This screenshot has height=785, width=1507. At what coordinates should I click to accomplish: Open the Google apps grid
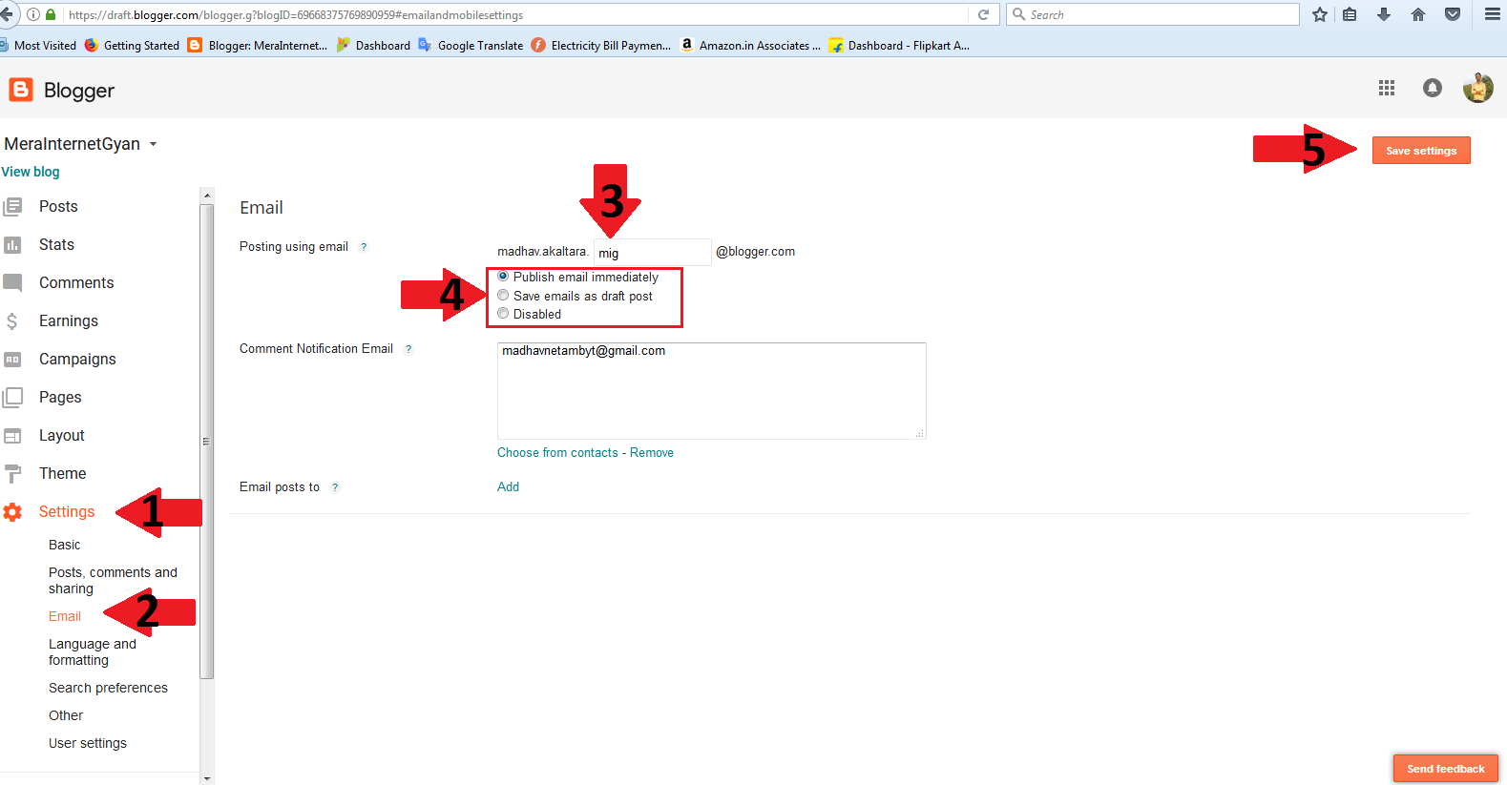coord(1387,88)
